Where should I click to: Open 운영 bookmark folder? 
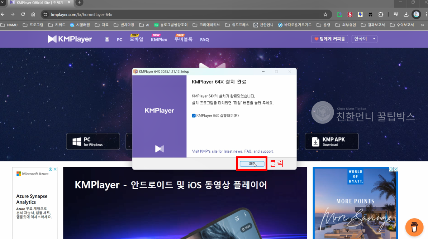pyautogui.click(x=323, y=25)
